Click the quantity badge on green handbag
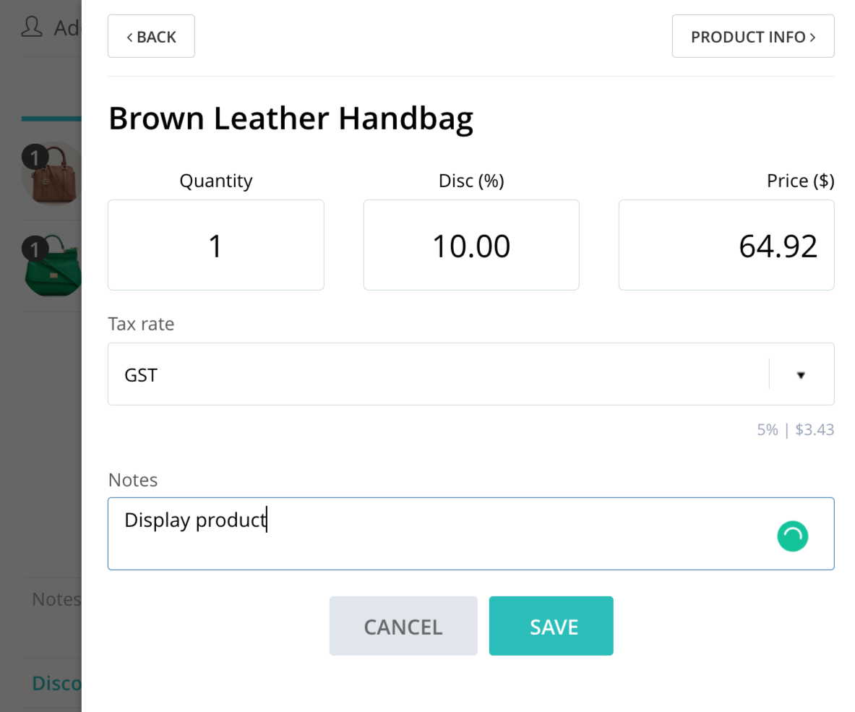Image resolution: width=855 pixels, height=712 pixels. tap(35, 249)
